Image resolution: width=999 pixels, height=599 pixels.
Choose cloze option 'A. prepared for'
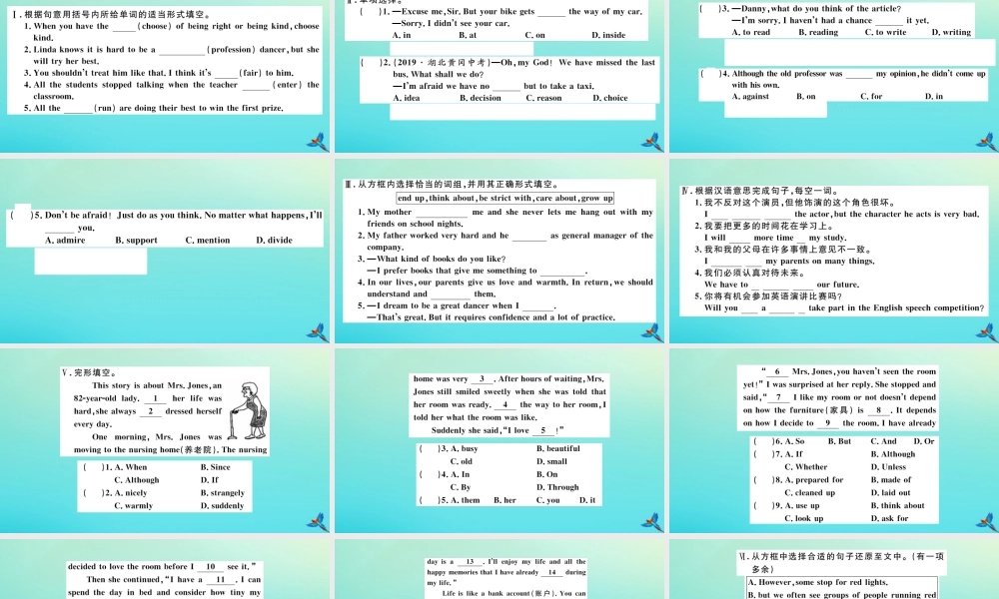814,480
